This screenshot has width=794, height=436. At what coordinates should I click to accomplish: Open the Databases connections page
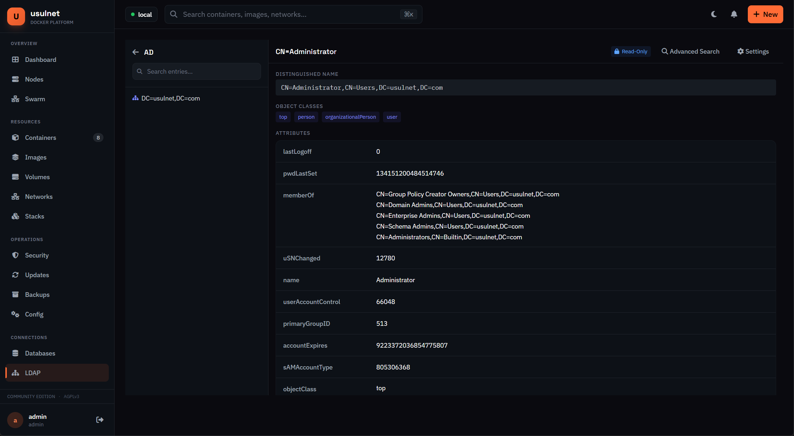[40, 353]
